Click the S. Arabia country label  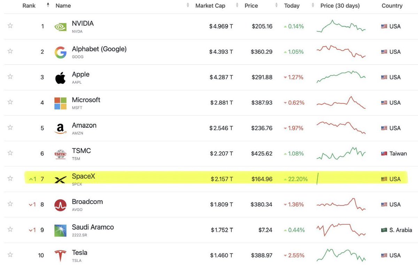[x=401, y=230]
